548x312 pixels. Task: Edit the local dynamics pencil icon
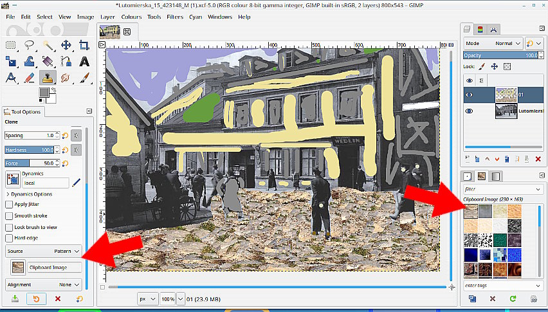76,183
